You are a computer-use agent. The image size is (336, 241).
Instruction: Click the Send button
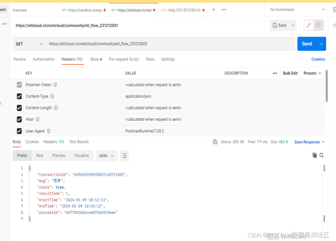(307, 44)
